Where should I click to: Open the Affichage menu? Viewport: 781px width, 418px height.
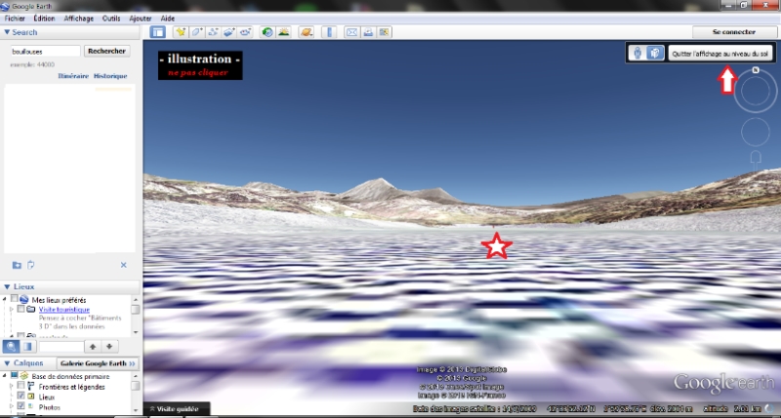click(x=78, y=19)
